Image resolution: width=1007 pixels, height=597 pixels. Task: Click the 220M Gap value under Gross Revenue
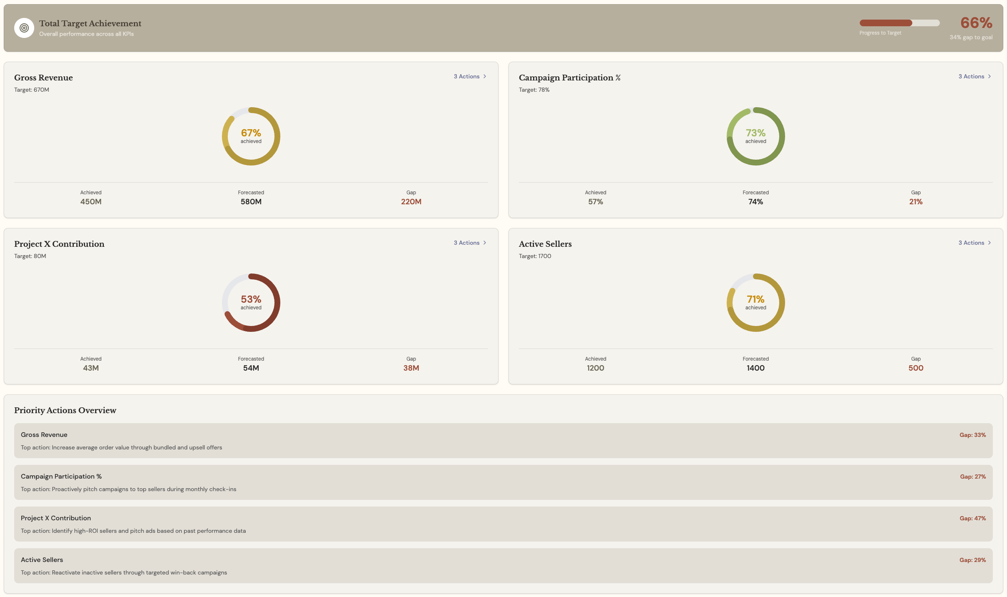410,201
